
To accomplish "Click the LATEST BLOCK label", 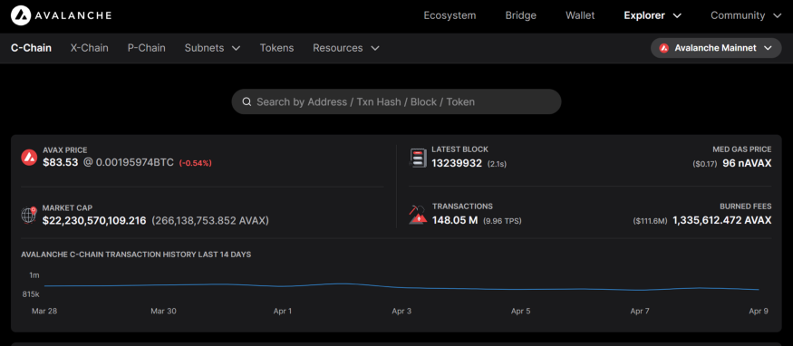I will pyautogui.click(x=459, y=149).
